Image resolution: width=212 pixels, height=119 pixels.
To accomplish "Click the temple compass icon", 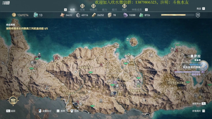I will [x=13, y=100].
